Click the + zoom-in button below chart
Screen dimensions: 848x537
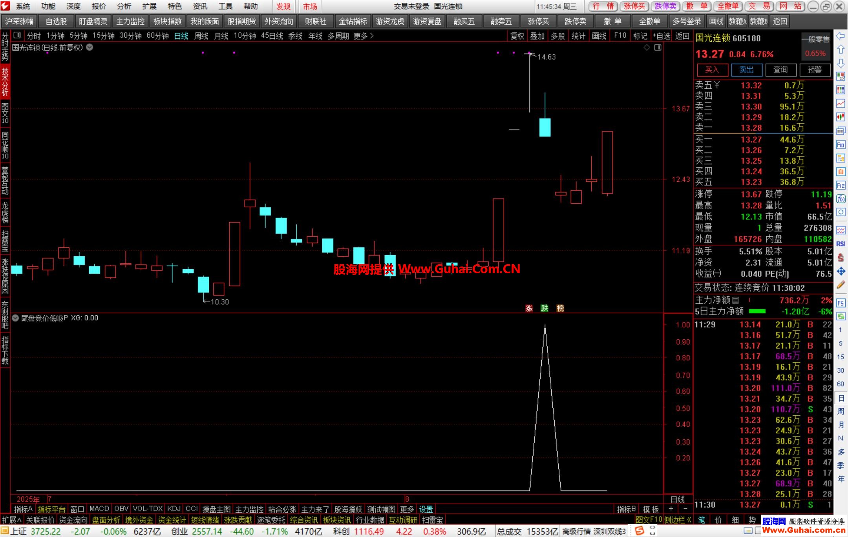[671, 509]
